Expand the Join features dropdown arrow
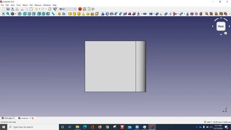Screen dimensions: 231x130 coord(178,14)
